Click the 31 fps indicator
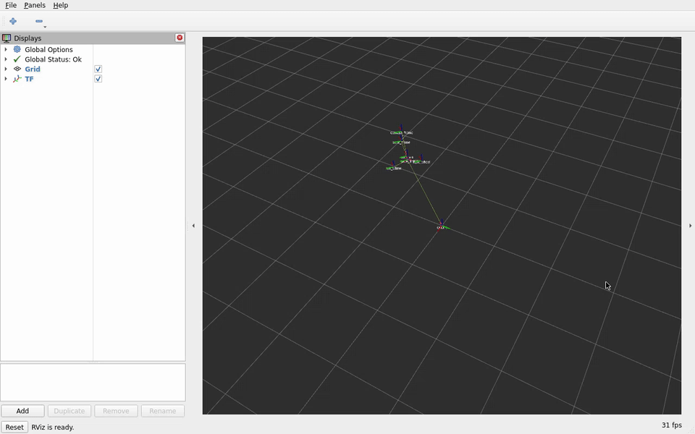This screenshot has height=434, width=695. [x=672, y=425]
